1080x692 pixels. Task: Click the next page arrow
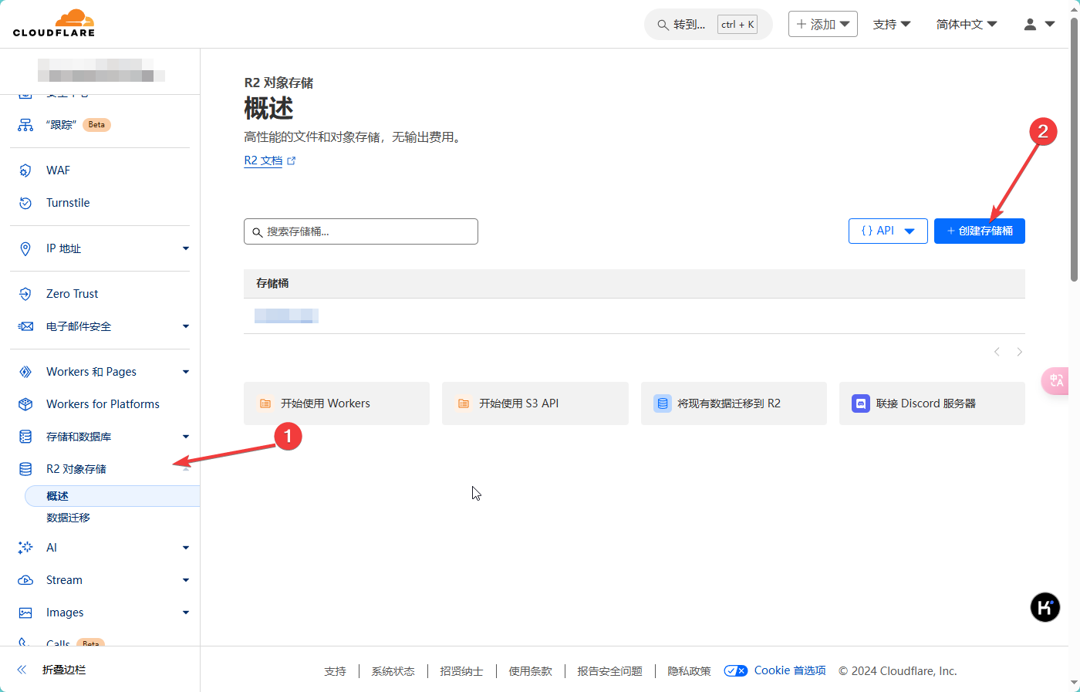click(1020, 352)
